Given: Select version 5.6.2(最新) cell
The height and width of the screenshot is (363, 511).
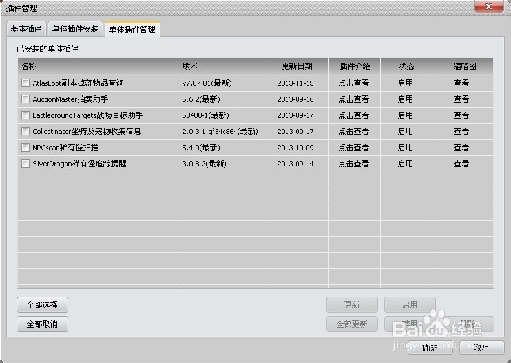Looking at the screenshot, I should pyautogui.click(x=202, y=99).
